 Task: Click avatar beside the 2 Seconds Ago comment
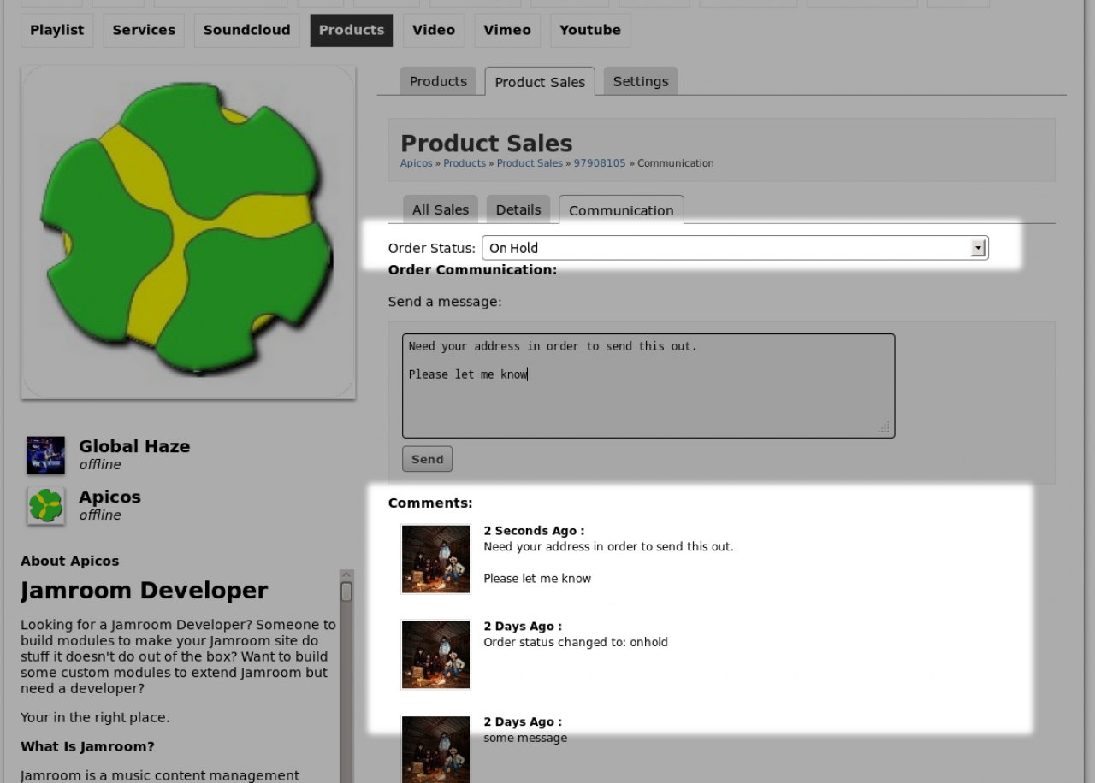[435, 559]
